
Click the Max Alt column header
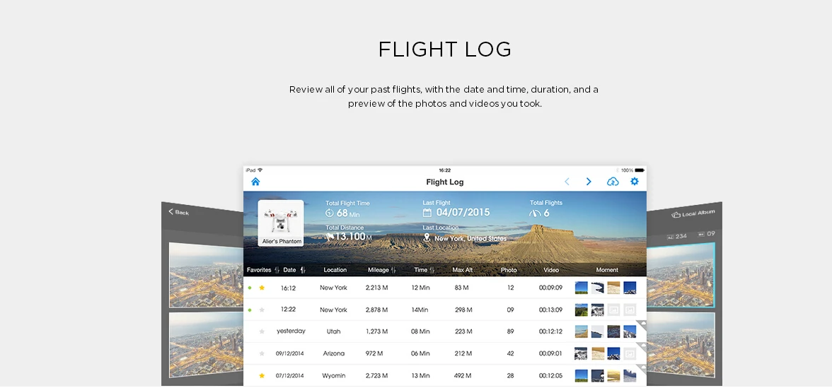pos(463,270)
